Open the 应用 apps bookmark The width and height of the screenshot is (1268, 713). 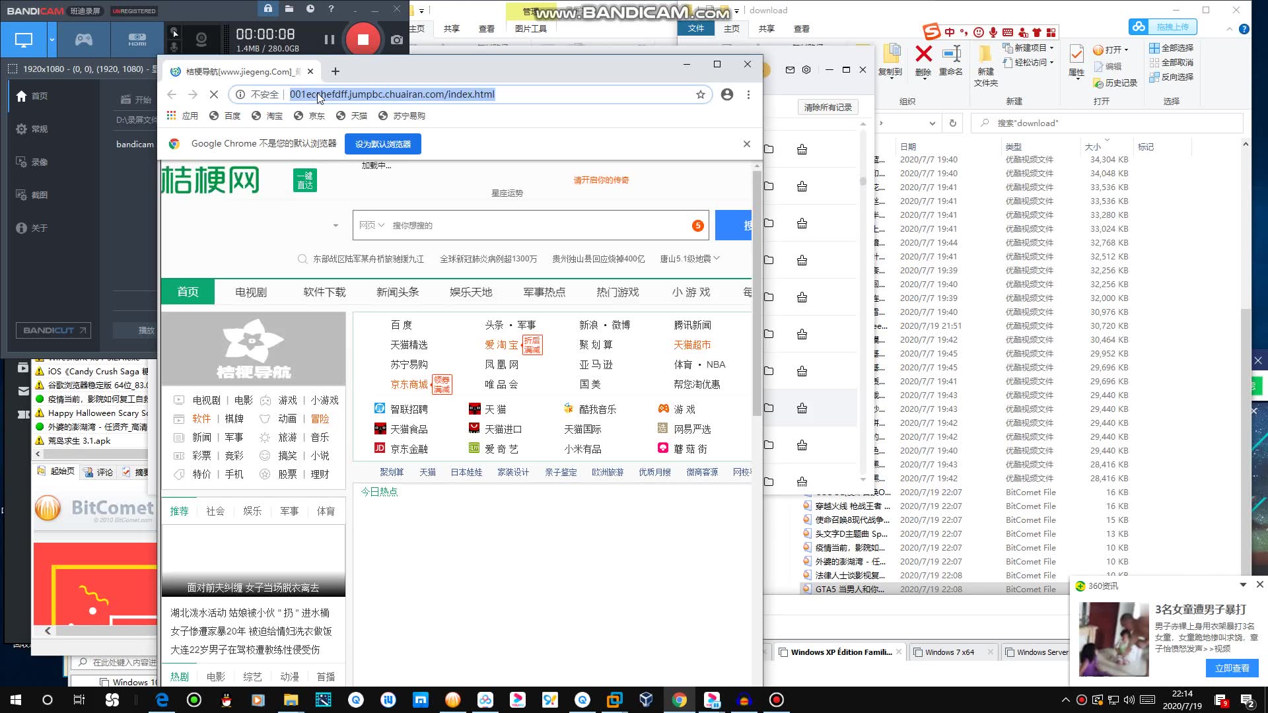pyautogui.click(x=182, y=116)
